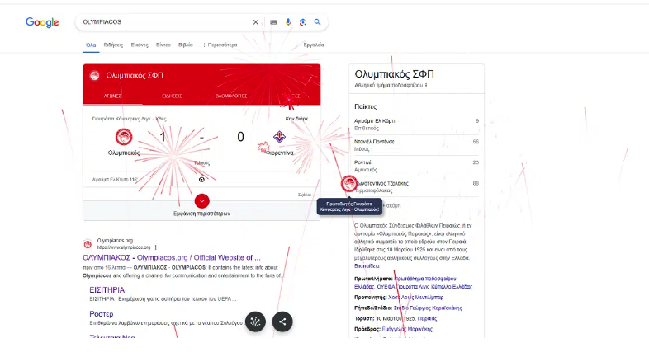The height and width of the screenshot is (357, 649).
Task: Open the Πειραιάς link next to founding date
Action: pyautogui.click(x=427, y=318)
